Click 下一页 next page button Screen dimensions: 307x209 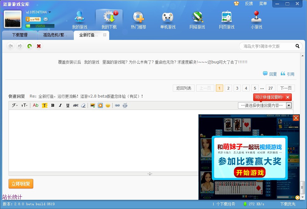286,88
